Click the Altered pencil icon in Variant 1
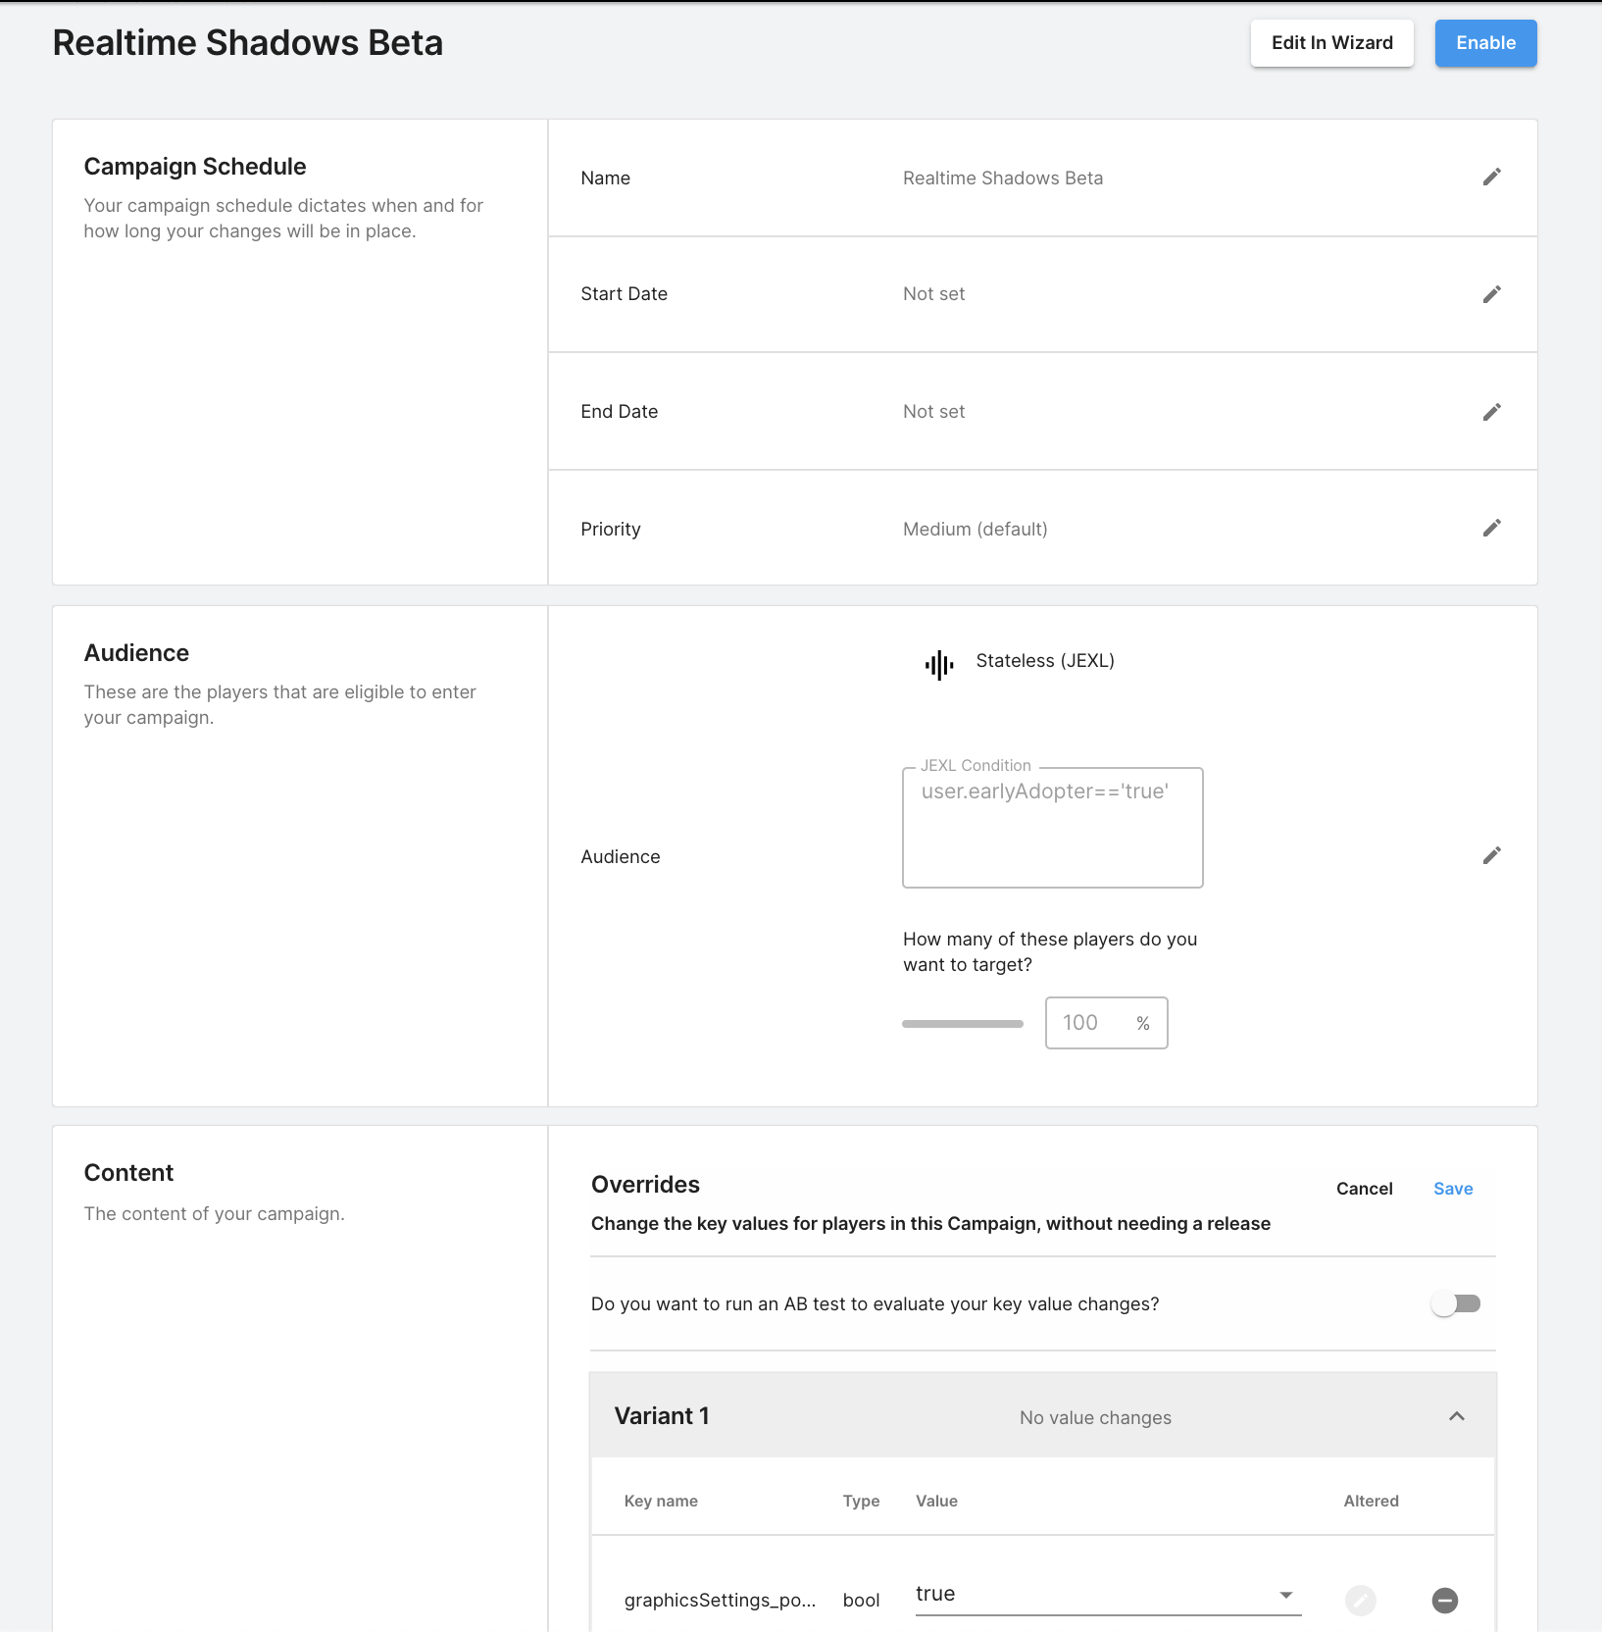 (x=1361, y=1600)
